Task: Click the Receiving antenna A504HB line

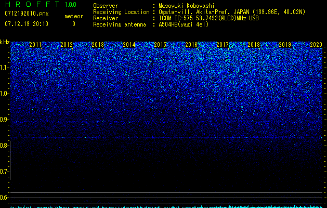Action: point(151,24)
